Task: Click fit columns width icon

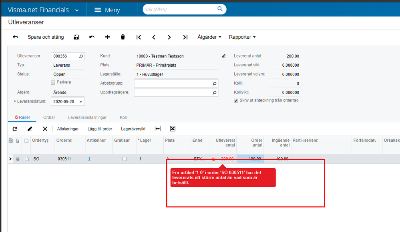Action: 158,129
